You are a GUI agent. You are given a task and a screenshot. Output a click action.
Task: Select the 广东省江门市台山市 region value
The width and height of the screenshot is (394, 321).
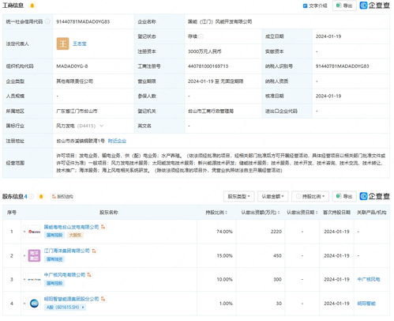(x=77, y=111)
